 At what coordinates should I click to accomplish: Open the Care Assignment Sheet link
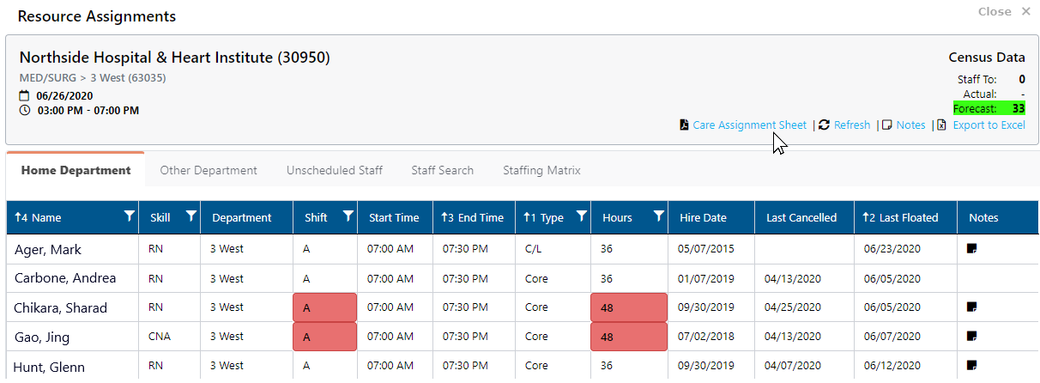coord(749,125)
